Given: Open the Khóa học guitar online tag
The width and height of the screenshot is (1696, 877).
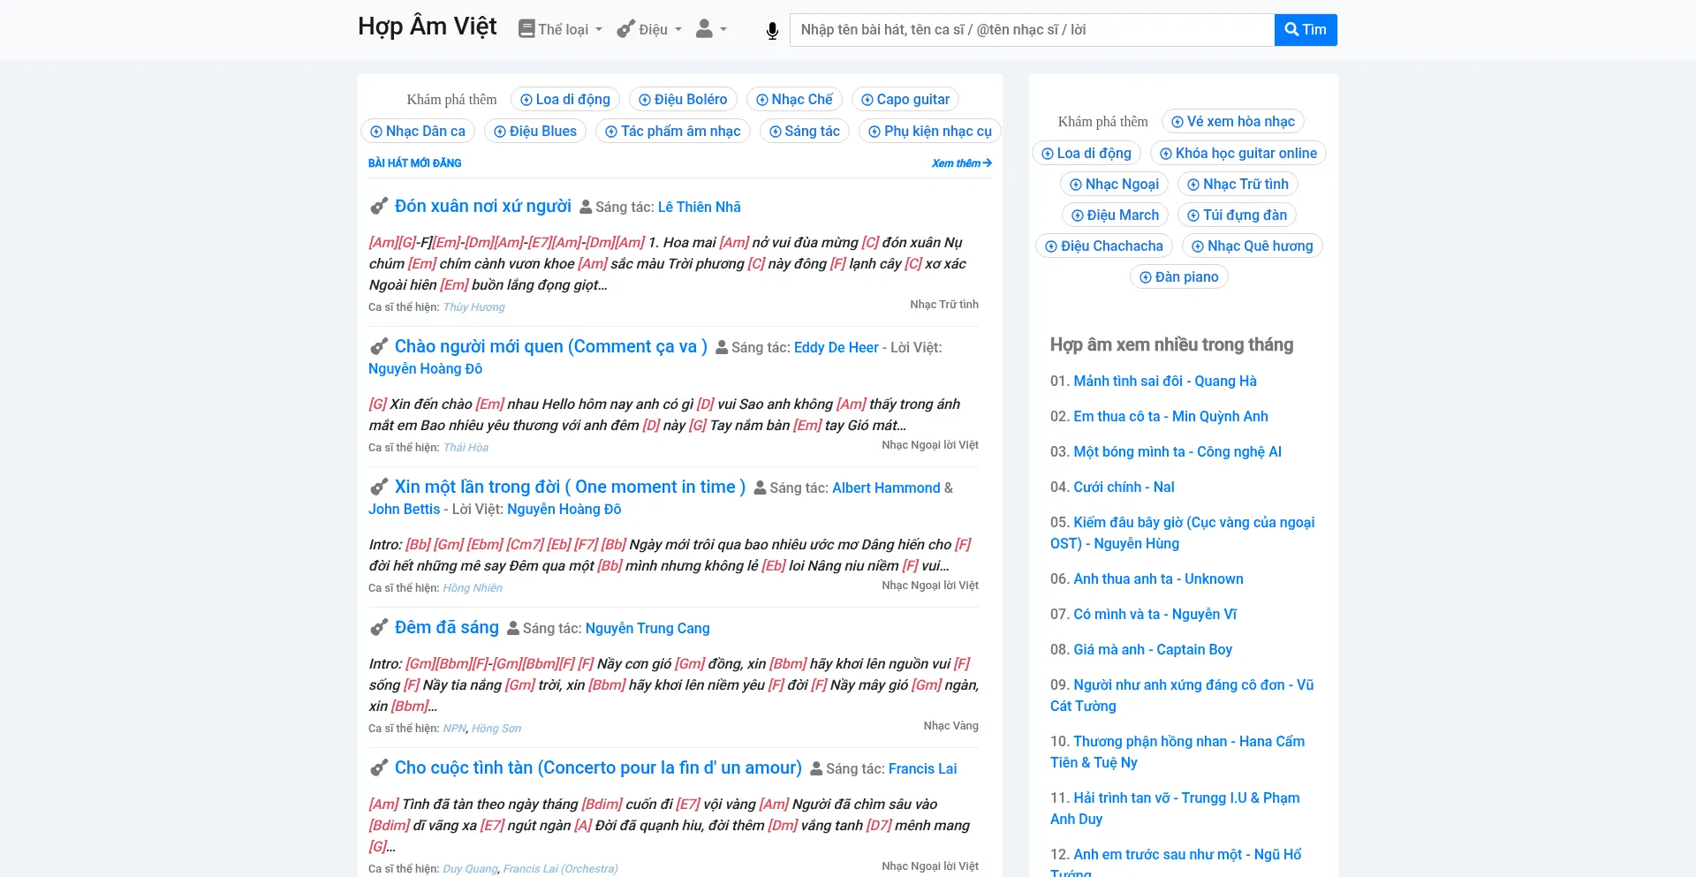Looking at the screenshot, I should click(x=1238, y=154).
